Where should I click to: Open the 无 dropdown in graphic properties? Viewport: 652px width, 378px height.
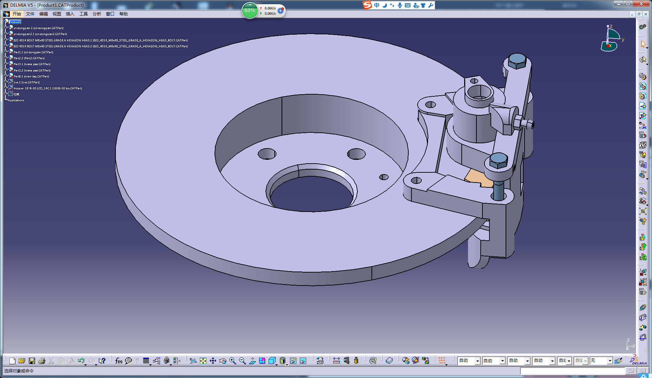click(610, 361)
